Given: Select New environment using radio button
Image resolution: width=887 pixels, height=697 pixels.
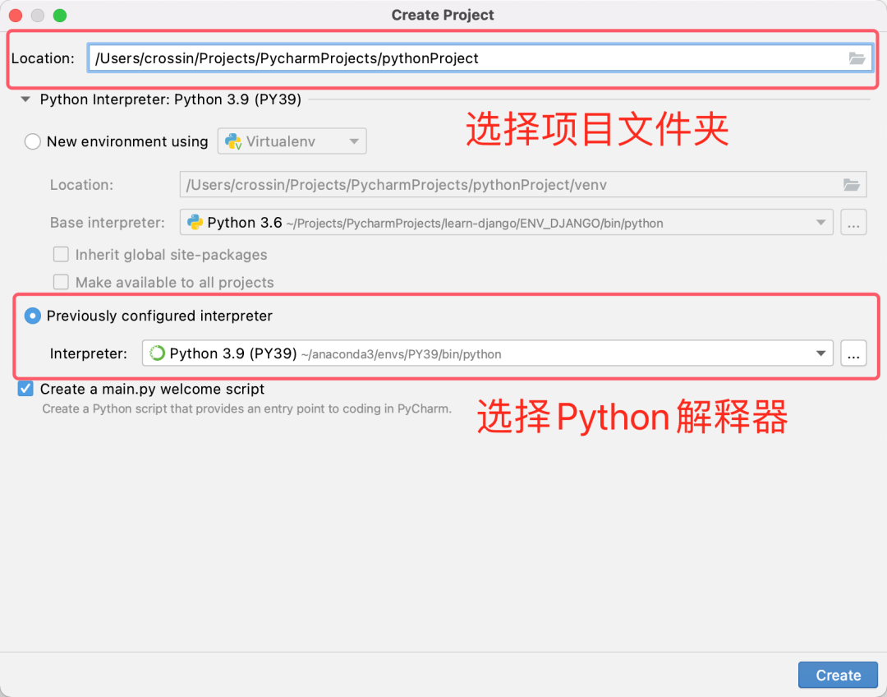Looking at the screenshot, I should pos(33,141).
